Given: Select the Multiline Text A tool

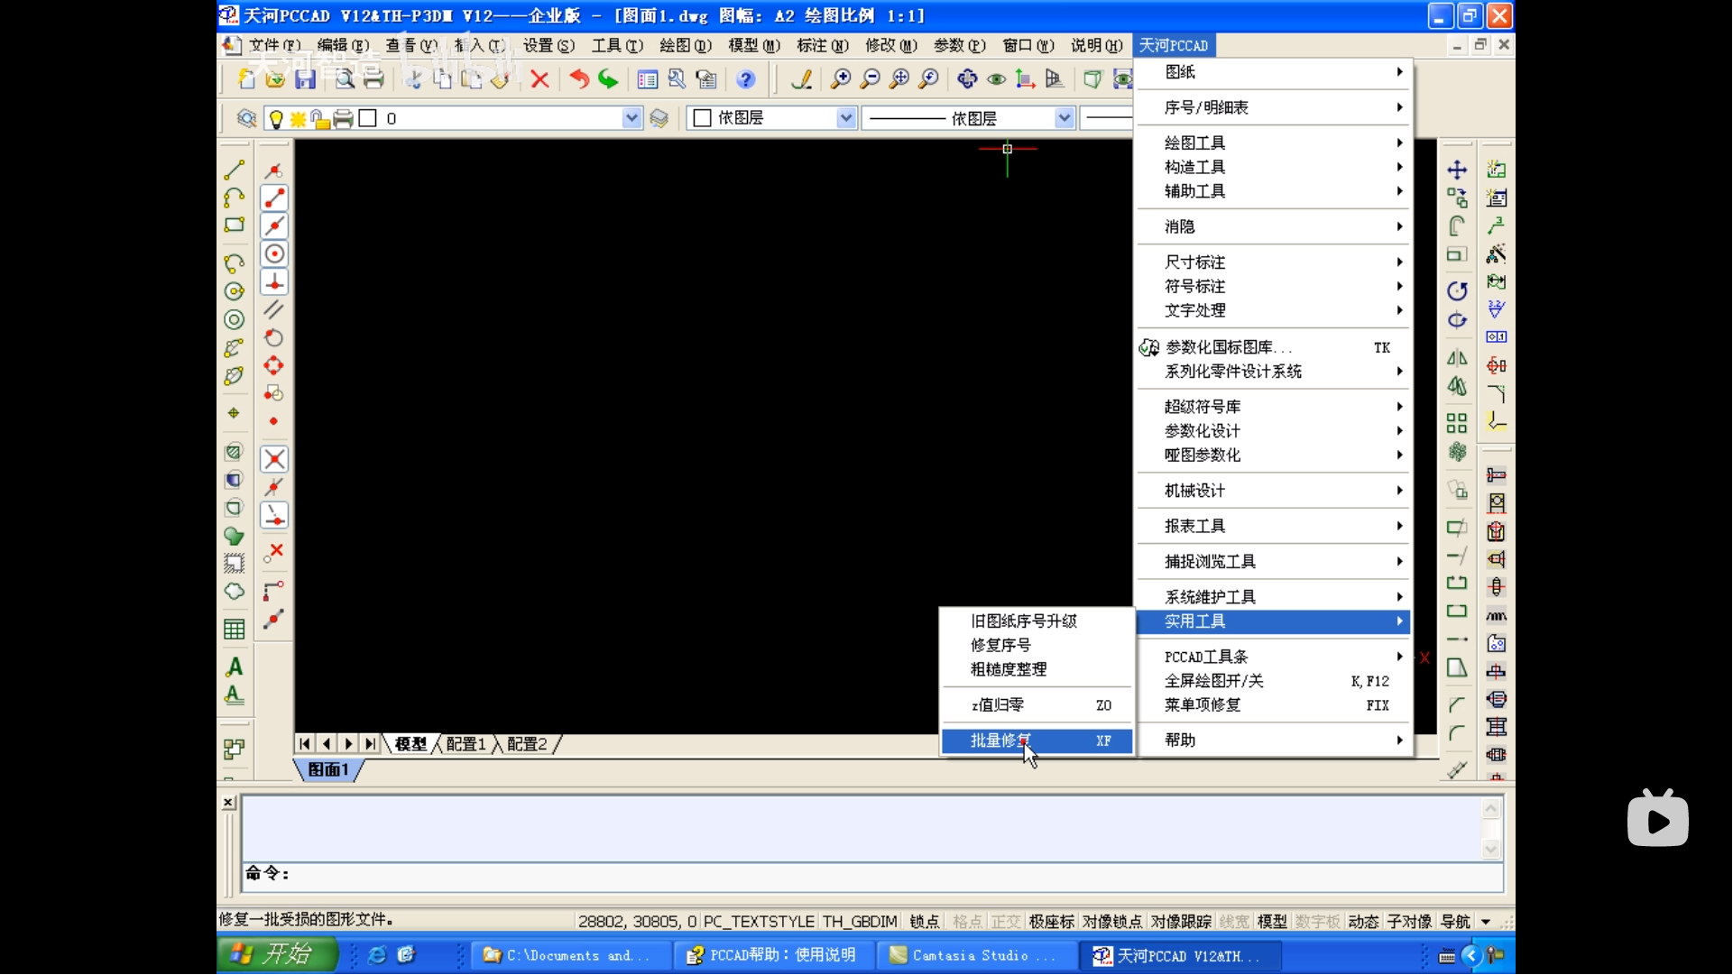Looking at the screenshot, I should click(235, 667).
